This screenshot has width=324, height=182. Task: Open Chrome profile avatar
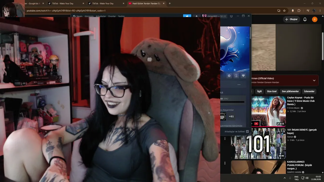click(314, 11)
